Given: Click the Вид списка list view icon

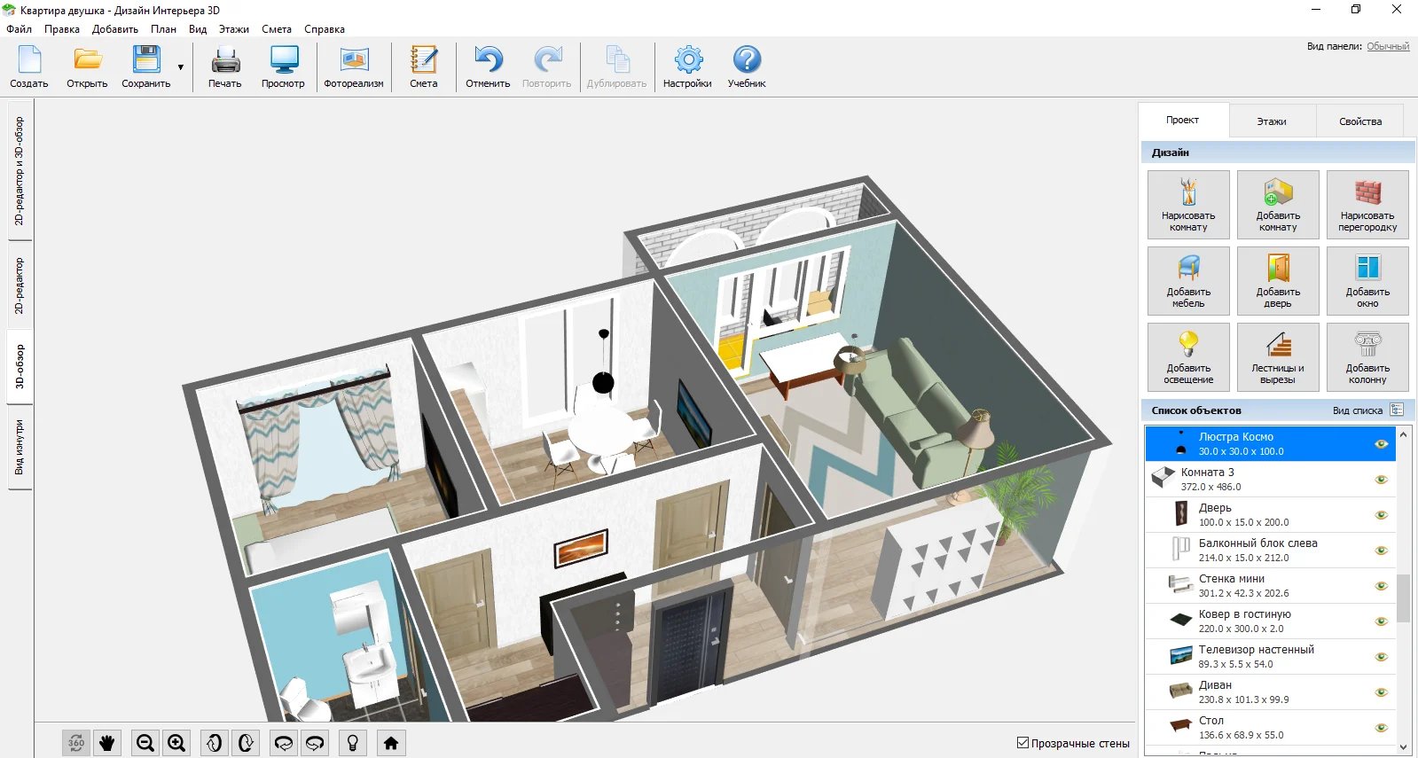Looking at the screenshot, I should [1397, 410].
